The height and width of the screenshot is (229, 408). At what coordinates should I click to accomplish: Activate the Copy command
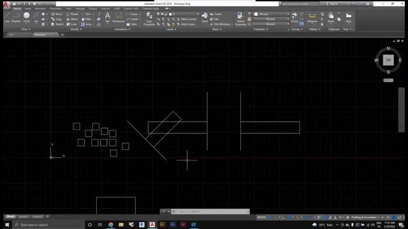pyautogui.click(x=57, y=19)
